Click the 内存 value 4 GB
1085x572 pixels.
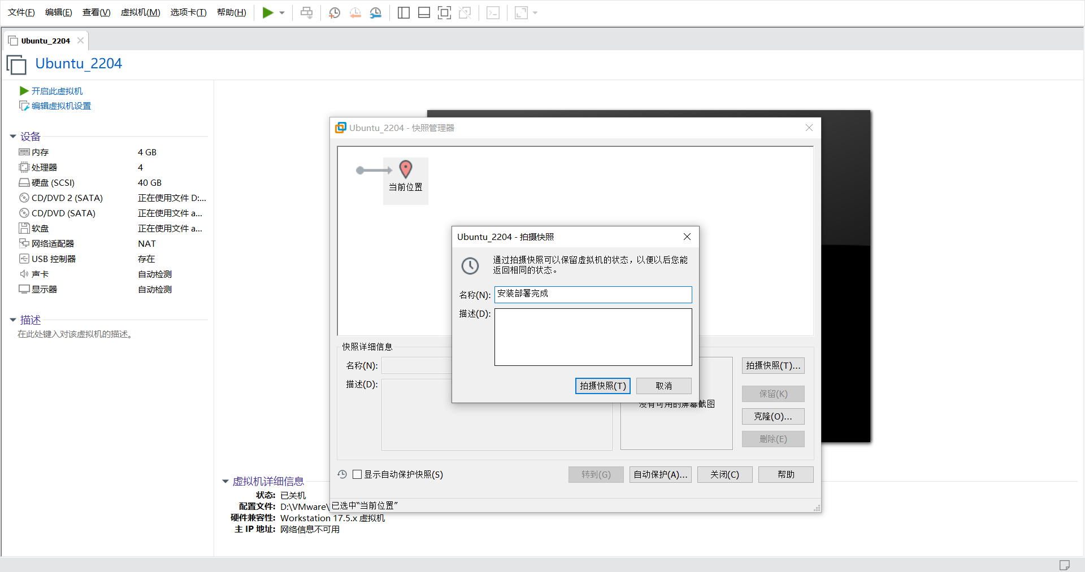(147, 152)
